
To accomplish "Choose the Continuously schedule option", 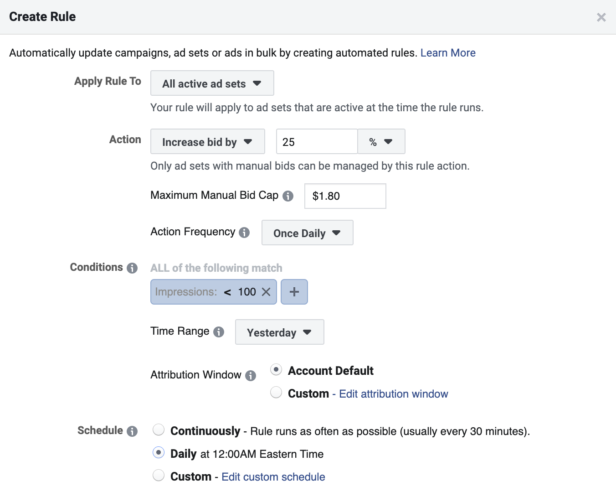I will click(159, 430).
